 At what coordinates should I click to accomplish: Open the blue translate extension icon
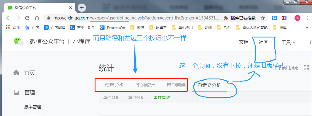tap(275, 18)
